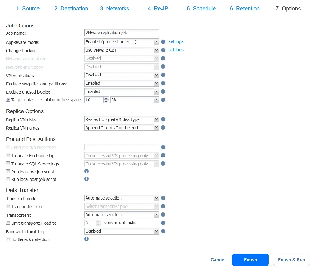The height and width of the screenshot is (272, 316).
Task: Expand the Replica VM names dropdown
Action: coord(122,127)
